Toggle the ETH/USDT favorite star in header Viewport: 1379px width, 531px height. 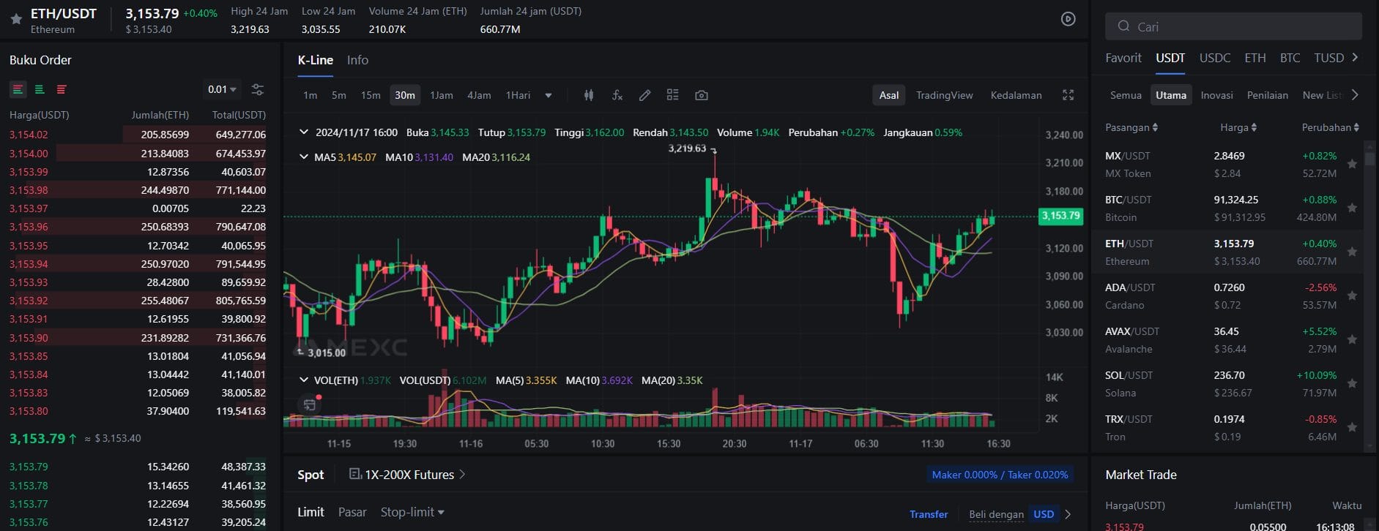pos(15,20)
